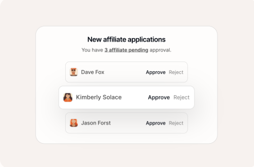Image resolution: width=254 pixels, height=167 pixels.
Task: Click 'You have' subtitle text
Action: [92, 50]
